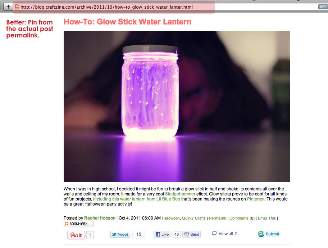This screenshot has width=328, height=248.
Task: Share via the Tweet button
Action: point(120,234)
